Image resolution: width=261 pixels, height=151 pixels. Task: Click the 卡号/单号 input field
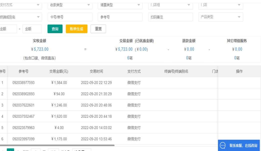point(70,17)
